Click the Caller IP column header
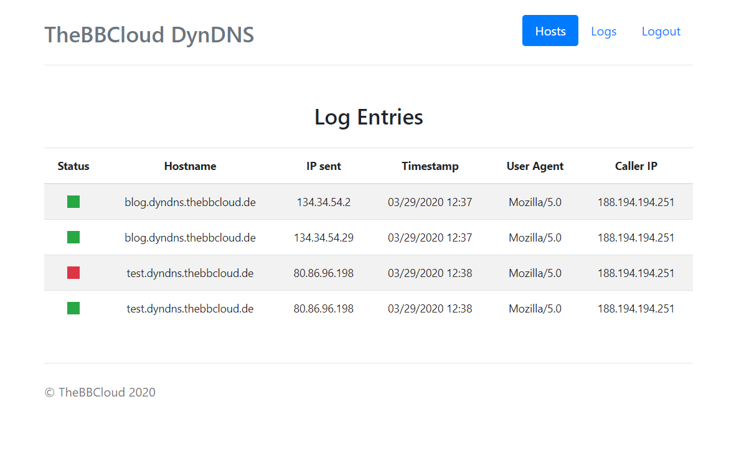Viewport: 739px width, 470px height. [x=636, y=166]
